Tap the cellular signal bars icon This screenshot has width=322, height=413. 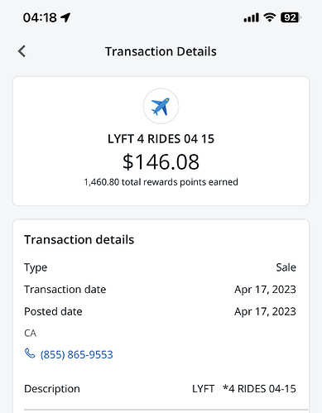point(252,17)
